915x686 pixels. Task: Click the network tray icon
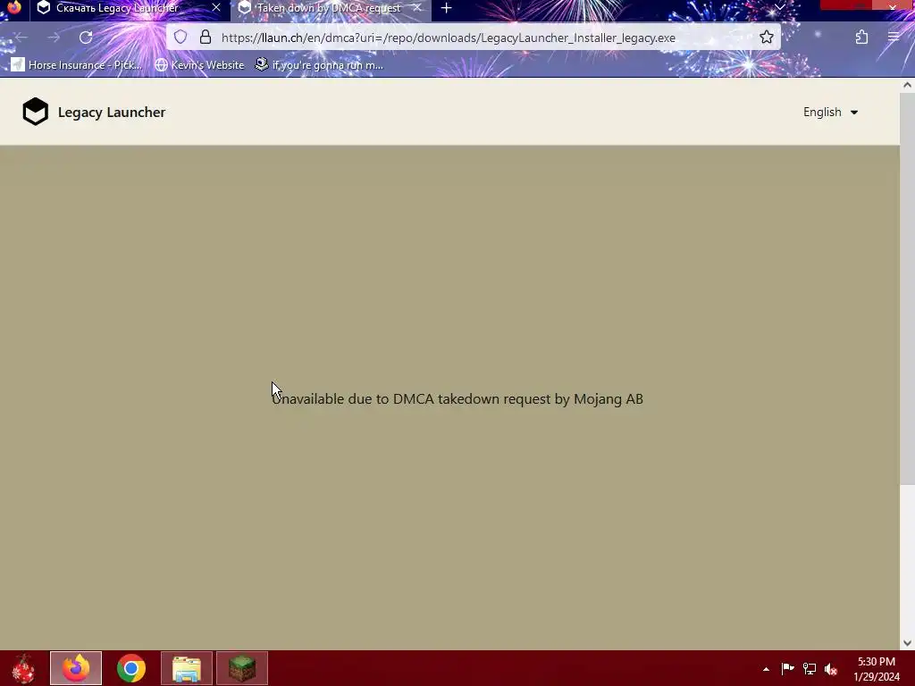(x=810, y=668)
